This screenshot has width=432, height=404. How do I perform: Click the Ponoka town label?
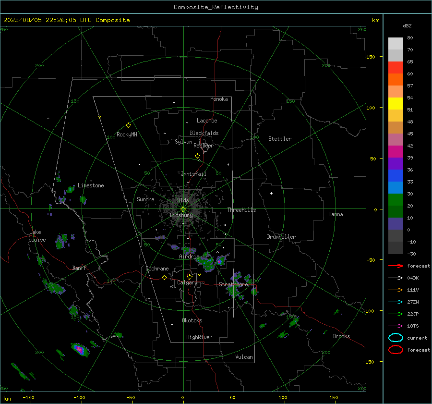click(219, 99)
